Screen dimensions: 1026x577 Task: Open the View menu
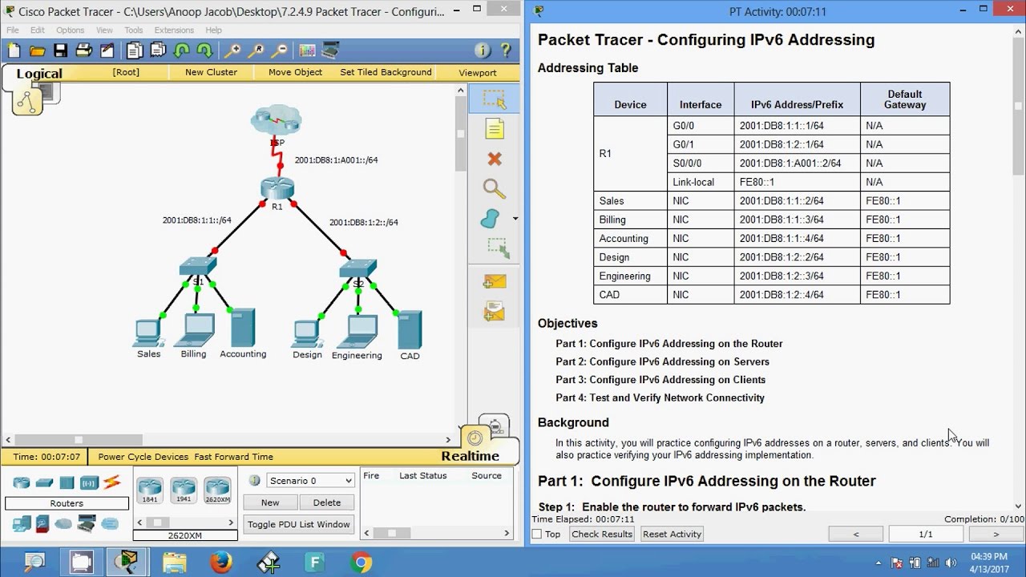point(104,30)
